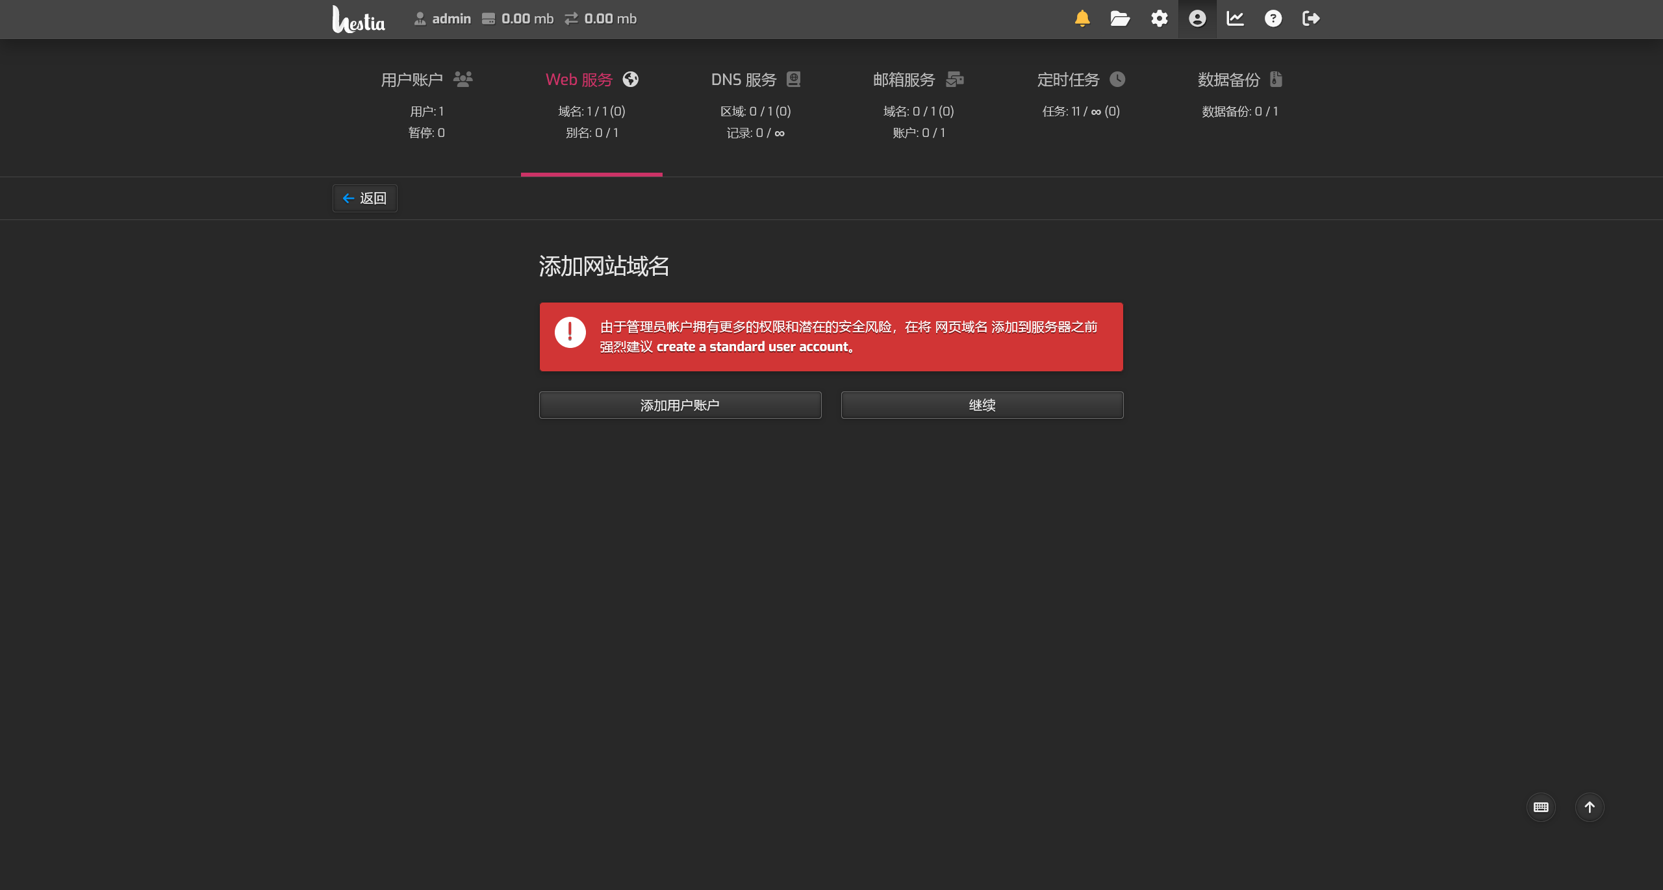Viewport: 1663px width, 890px height.
Task: Open the help question mark icon
Action: click(1273, 18)
